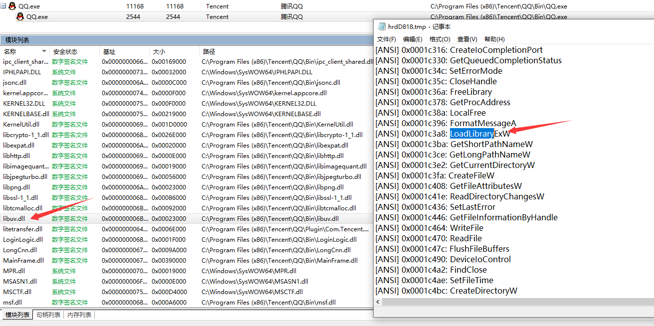Select the libhttp.dll module row
The width and height of the screenshot is (654, 326).
[187, 156]
